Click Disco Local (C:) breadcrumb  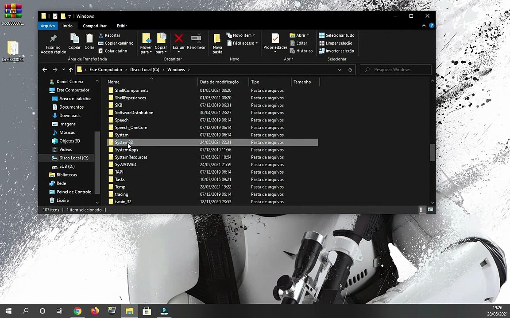point(145,69)
